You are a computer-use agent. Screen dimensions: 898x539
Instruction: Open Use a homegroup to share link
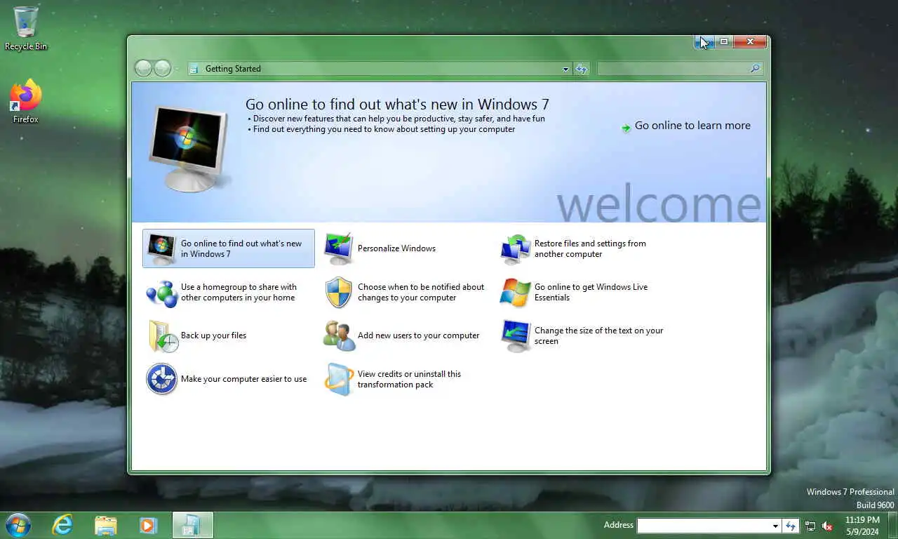point(239,292)
